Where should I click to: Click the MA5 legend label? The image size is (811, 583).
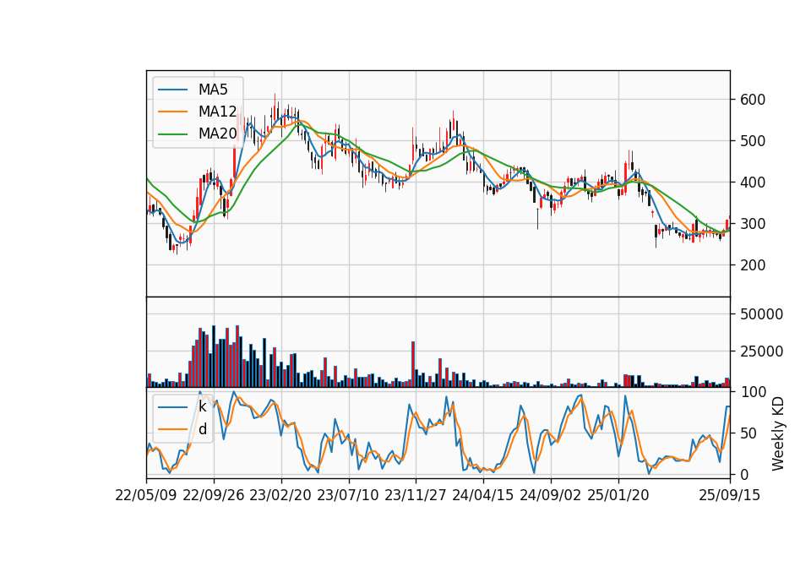point(213,90)
